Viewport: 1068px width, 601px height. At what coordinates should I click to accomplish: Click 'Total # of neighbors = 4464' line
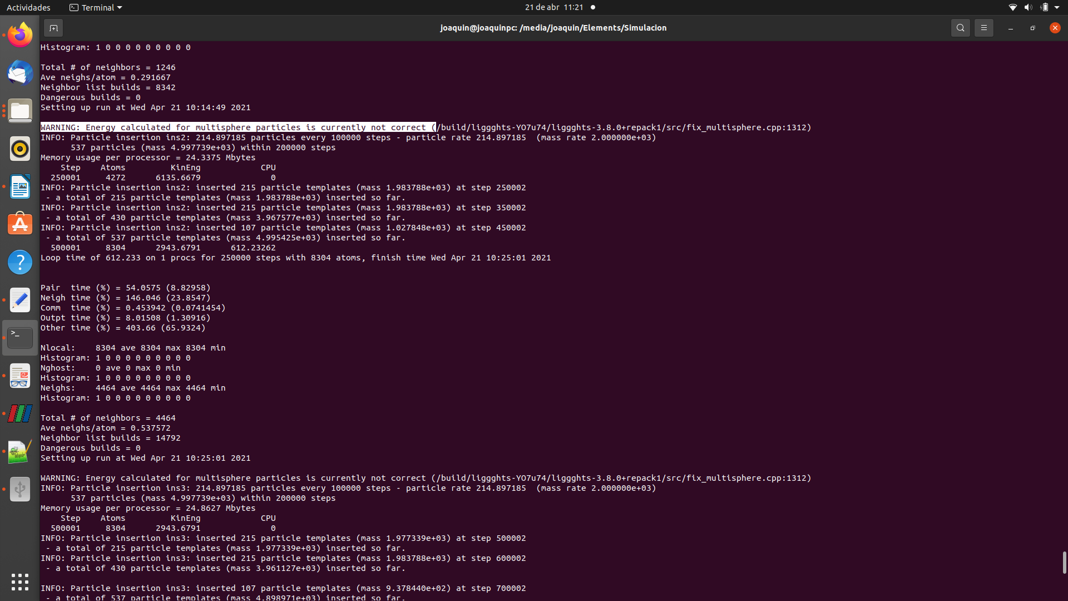pos(108,418)
